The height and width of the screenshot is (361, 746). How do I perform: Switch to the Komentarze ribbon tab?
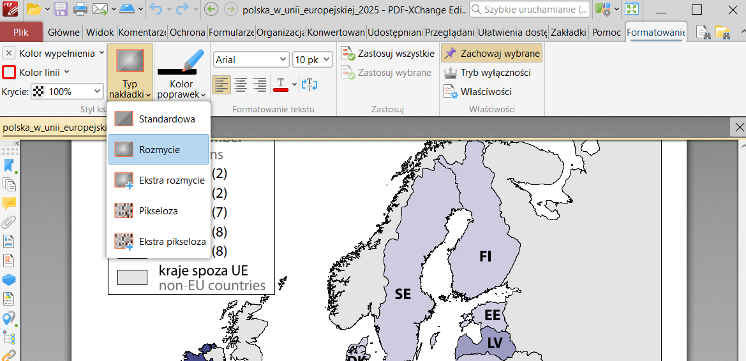coord(142,33)
